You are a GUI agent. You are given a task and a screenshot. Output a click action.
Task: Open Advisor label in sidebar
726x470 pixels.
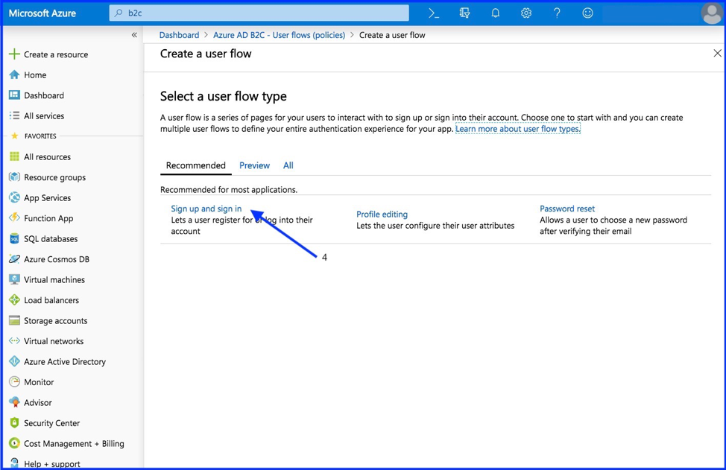pos(38,402)
